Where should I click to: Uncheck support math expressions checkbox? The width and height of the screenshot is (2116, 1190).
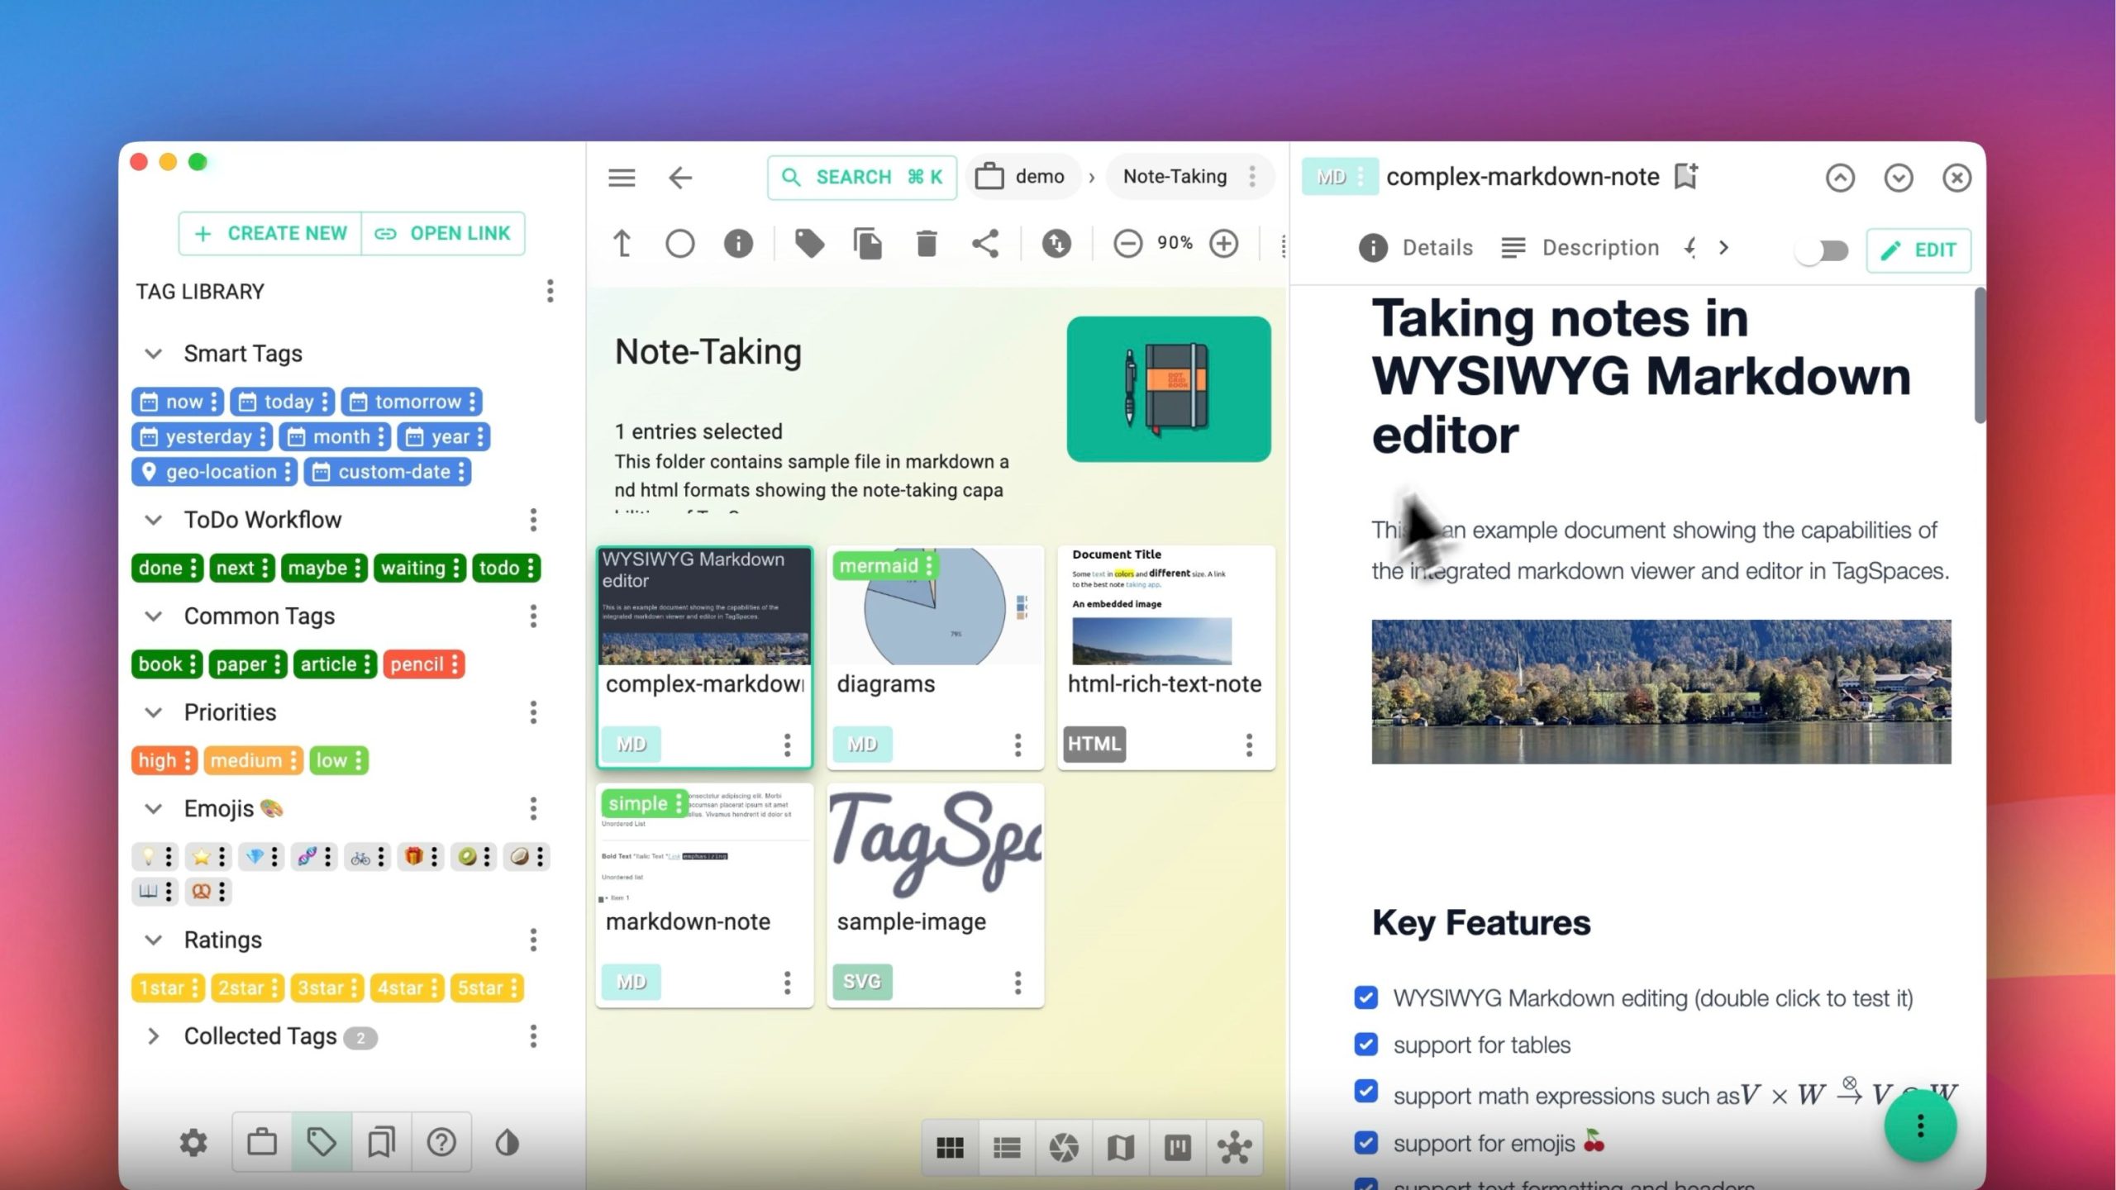click(1366, 1092)
